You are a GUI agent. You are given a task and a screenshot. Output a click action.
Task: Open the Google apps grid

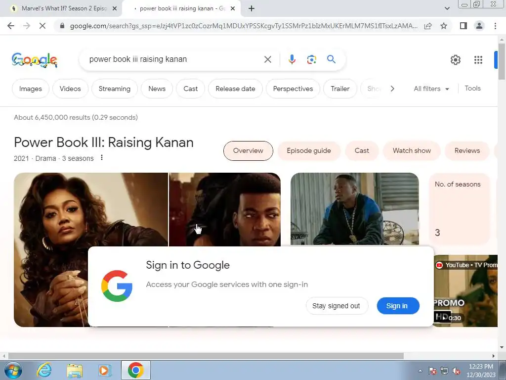pos(478,60)
